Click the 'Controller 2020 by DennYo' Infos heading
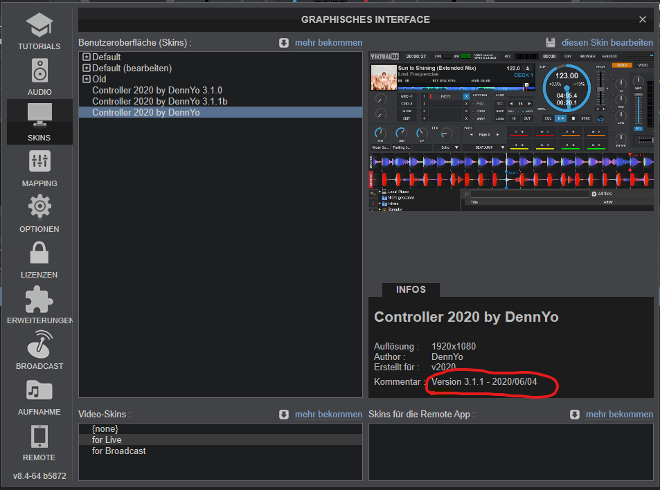 (466, 317)
